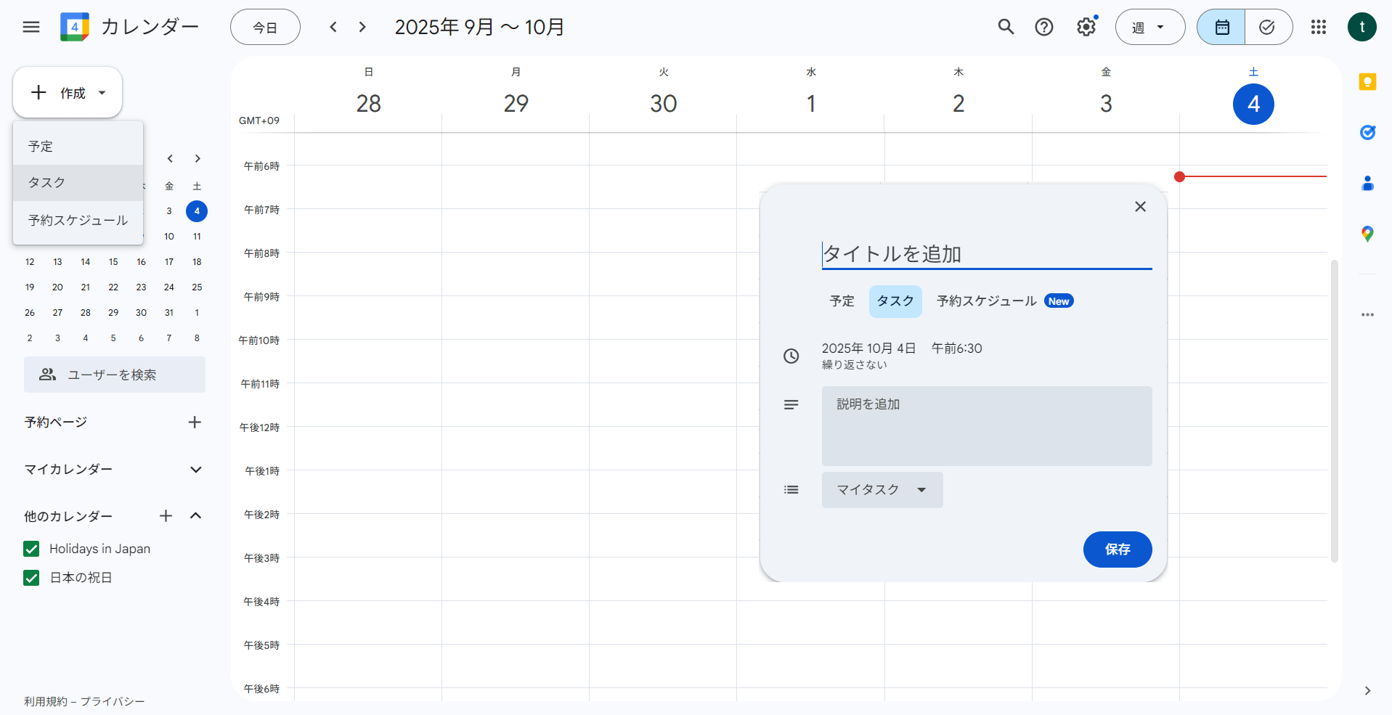Click the main menu hamburger icon
1392x715 pixels.
pyautogui.click(x=30, y=27)
